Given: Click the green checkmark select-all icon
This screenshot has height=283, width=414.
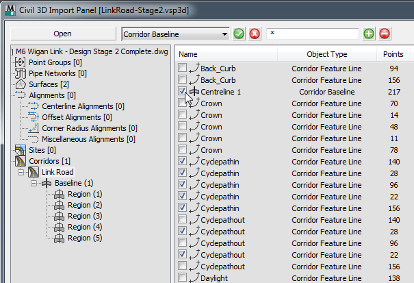Looking at the screenshot, I should (x=239, y=34).
